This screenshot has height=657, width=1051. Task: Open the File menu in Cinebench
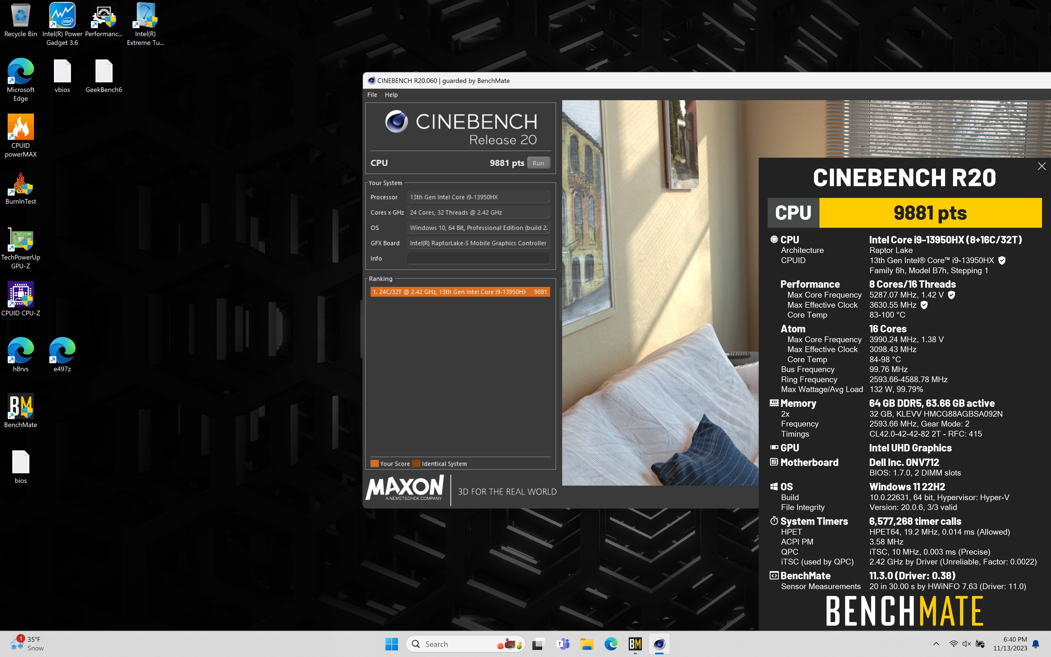click(372, 95)
